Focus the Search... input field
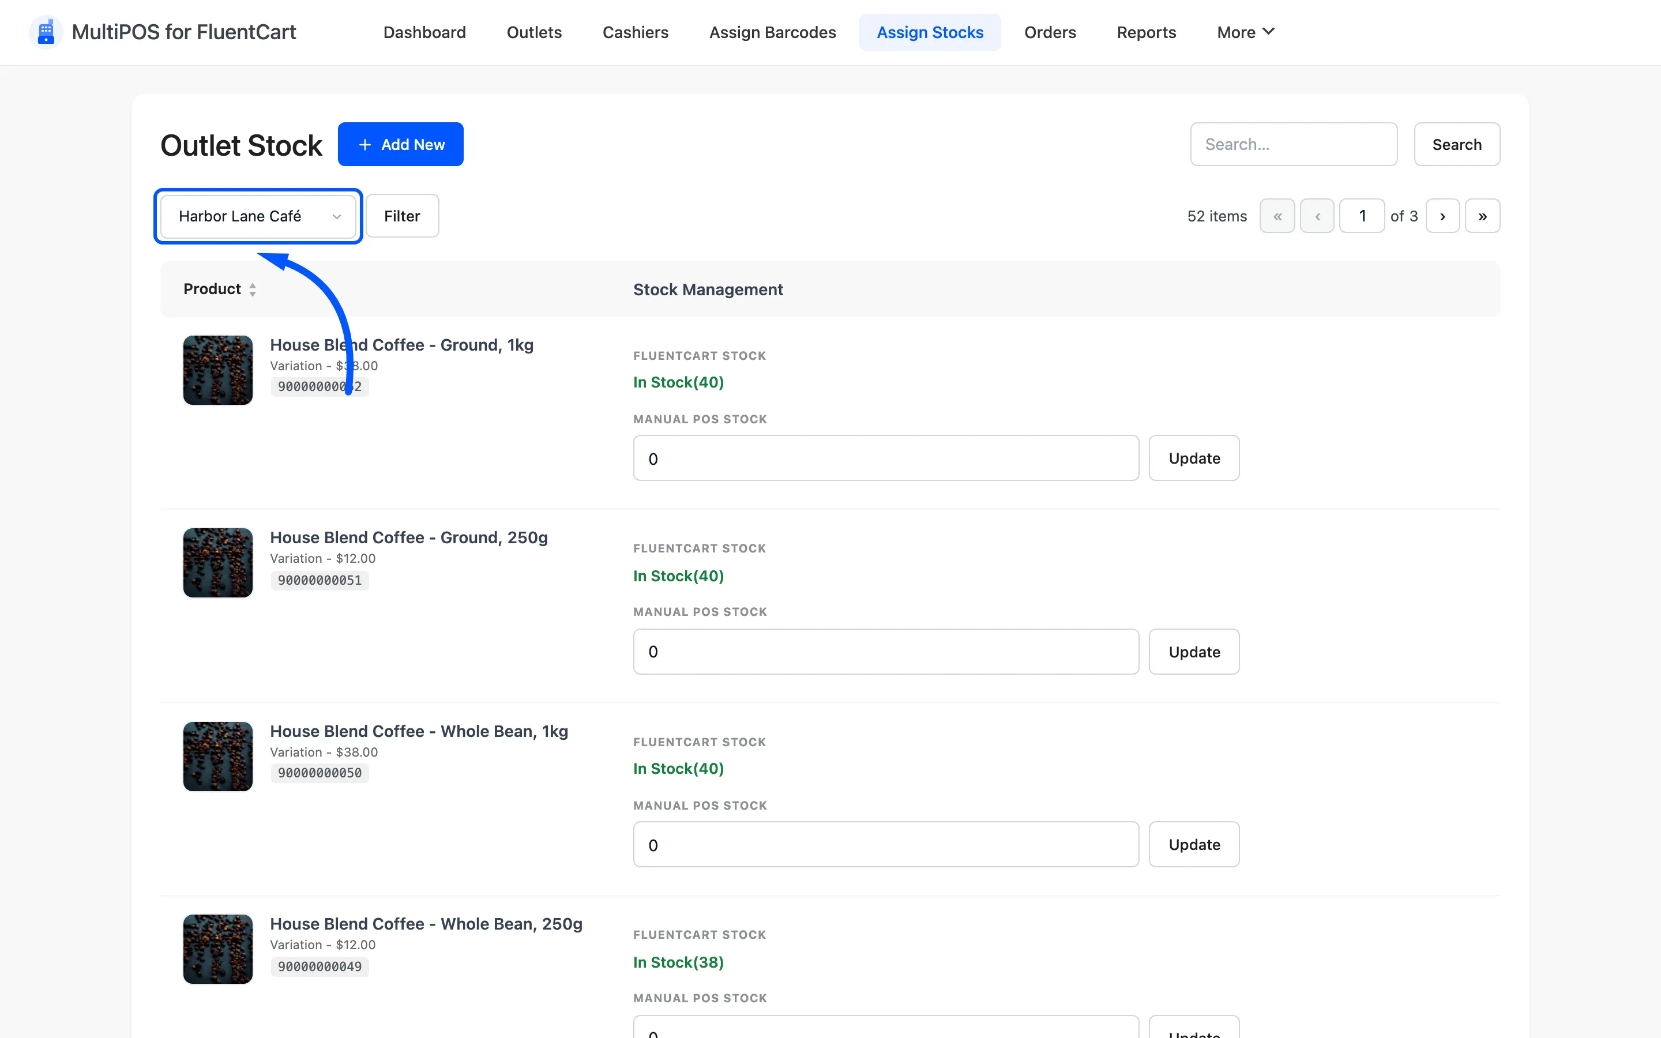The image size is (1661, 1038). [x=1293, y=144]
